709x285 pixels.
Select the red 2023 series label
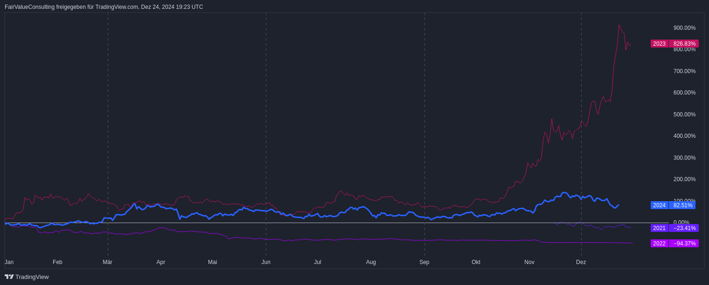pyautogui.click(x=659, y=44)
